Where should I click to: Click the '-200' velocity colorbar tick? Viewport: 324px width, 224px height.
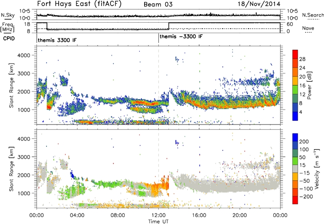(x=306, y=197)
